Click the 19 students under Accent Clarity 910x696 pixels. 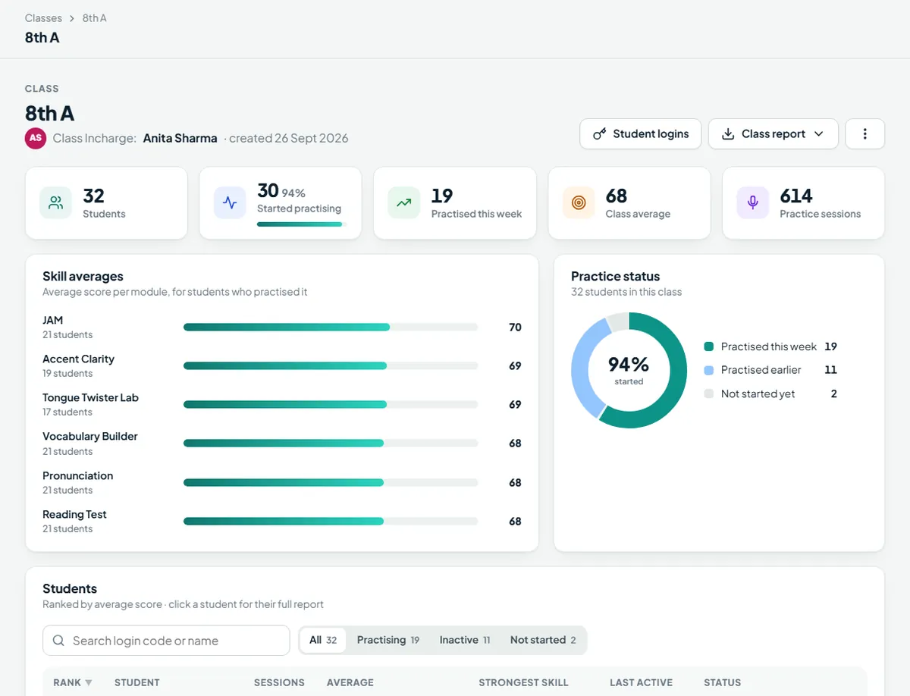click(x=67, y=373)
